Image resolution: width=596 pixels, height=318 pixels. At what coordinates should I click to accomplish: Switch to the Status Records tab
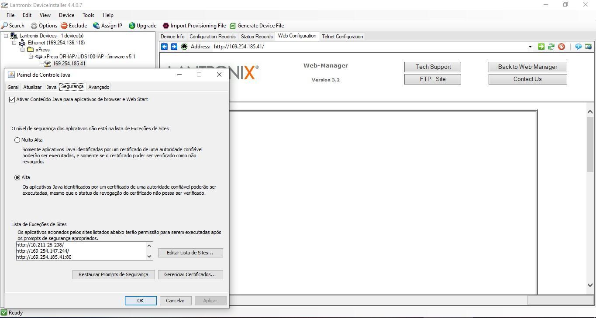tap(256, 37)
